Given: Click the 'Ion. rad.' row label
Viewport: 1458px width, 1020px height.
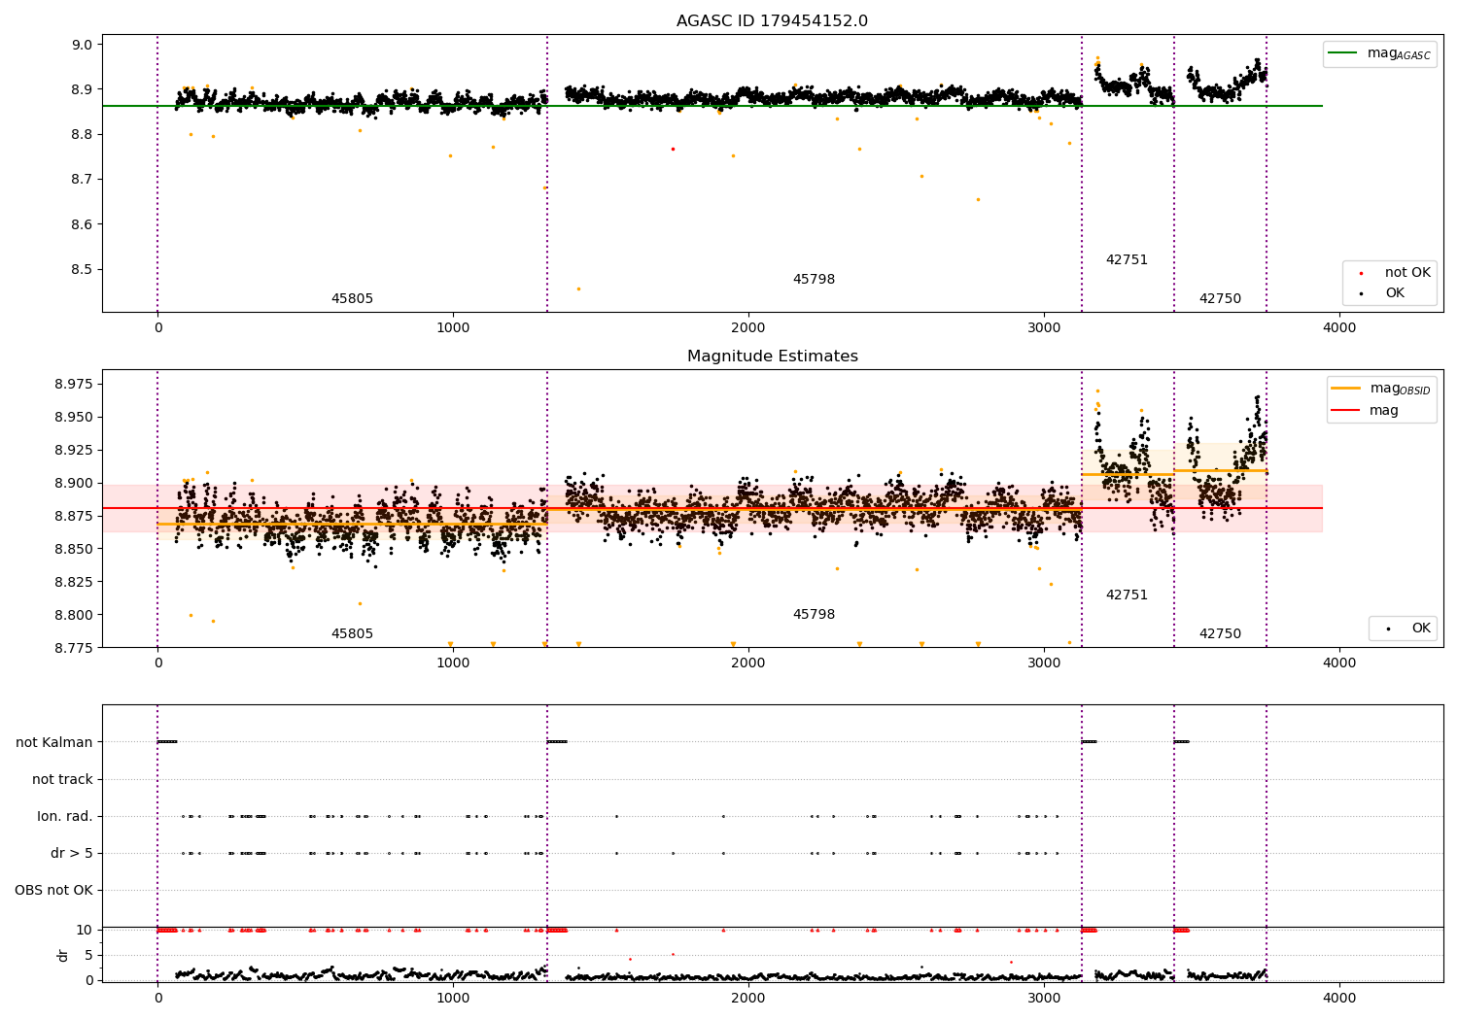Looking at the screenshot, I should (x=65, y=816).
